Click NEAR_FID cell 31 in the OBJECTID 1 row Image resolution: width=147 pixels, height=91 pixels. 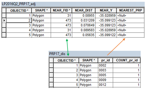[x=61, y=15]
